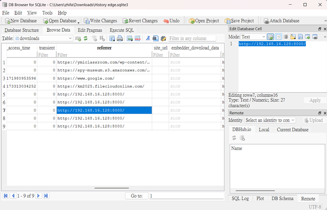Expand the cell editor toolbar overflow chevron
Screen dimensions: 327x210
pos(325,37)
